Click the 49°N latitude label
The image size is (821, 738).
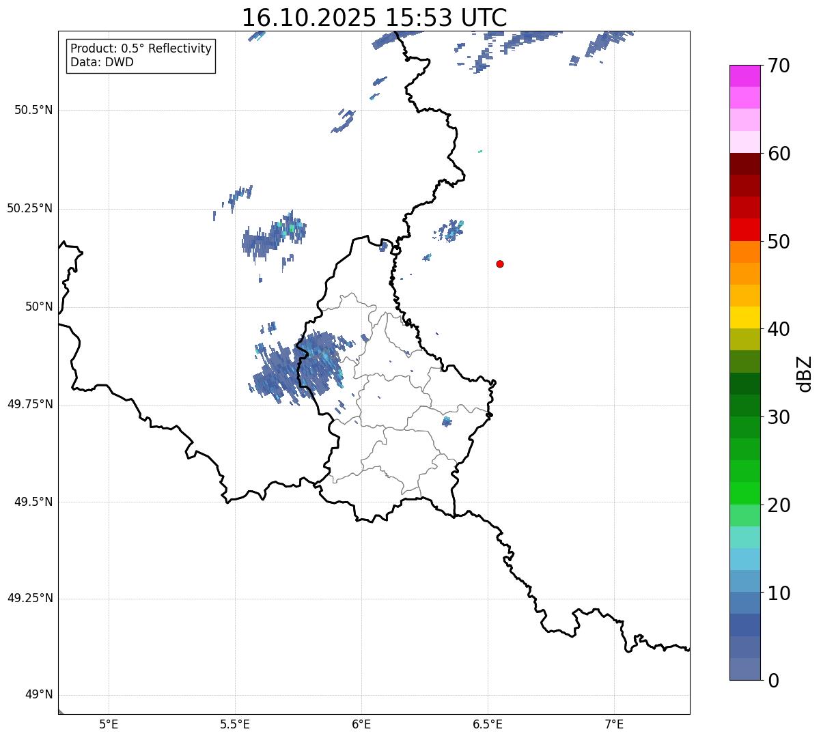(x=39, y=695)
